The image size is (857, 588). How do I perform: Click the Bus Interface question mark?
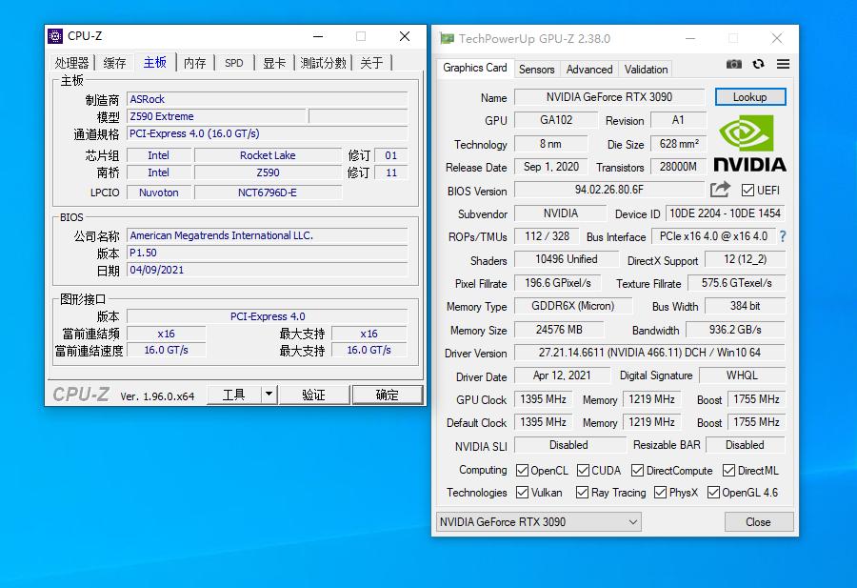[783, 236]
